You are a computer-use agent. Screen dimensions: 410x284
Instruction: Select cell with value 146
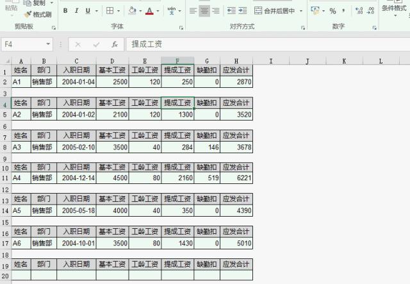click(x=207, y=147)
